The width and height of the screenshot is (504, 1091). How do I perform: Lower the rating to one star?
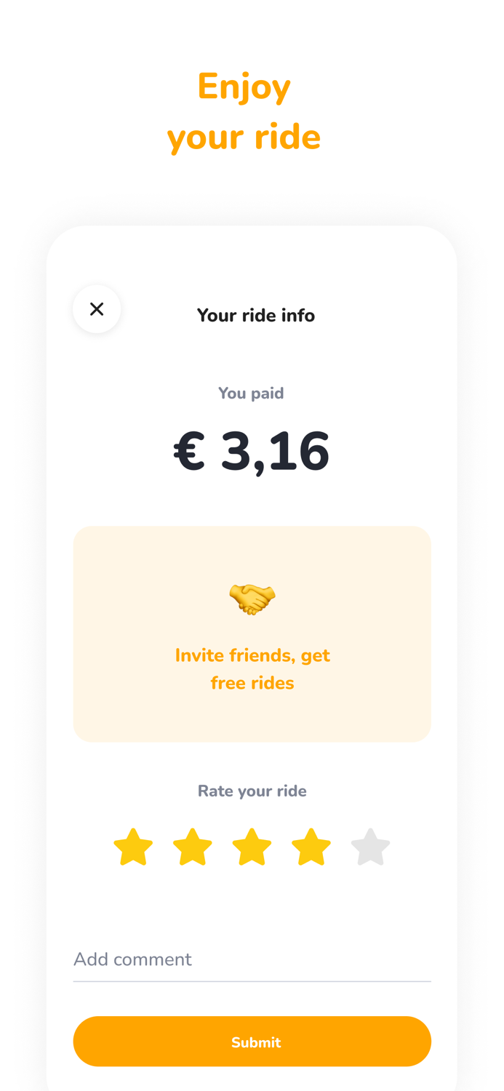[x=133, y=846]
